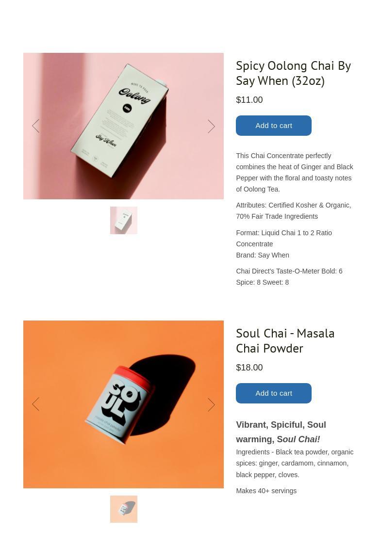Screen dimensions: 381x547
Task: Open the Soul Chai - Masala Chai Powder title
Action: tap(285, 341)
